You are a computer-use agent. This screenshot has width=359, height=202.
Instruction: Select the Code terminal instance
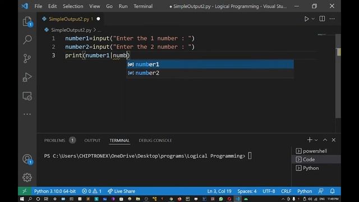316,159
